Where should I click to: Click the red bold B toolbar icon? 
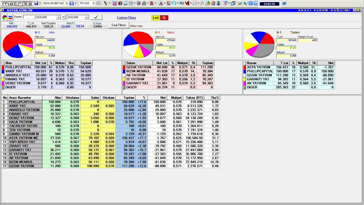(152, 3)
